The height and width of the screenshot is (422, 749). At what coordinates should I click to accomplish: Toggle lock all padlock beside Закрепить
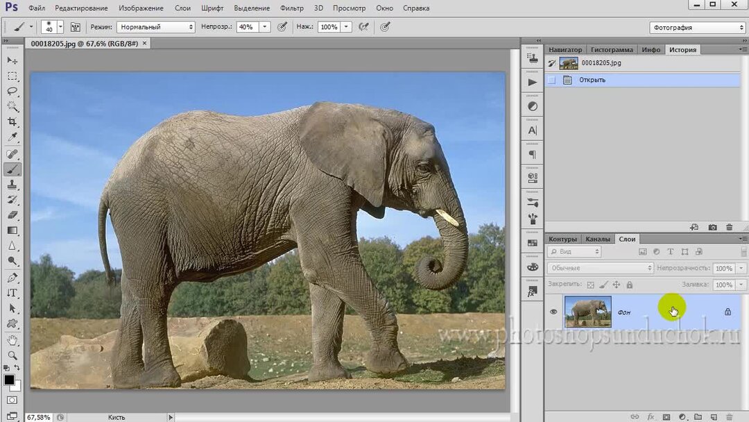coord(630,285)
